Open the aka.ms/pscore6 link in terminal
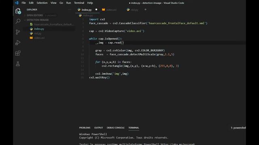Image resolution: width=259 pixels, height=145 pixels. tap(178, 144)
